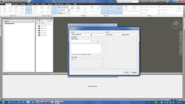Open the TimeLiner tool

[x=126, y=9]
